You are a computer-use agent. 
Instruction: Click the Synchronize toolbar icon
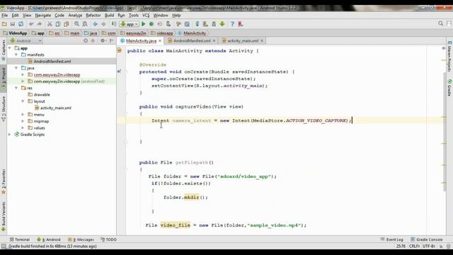tap(21, 24)
